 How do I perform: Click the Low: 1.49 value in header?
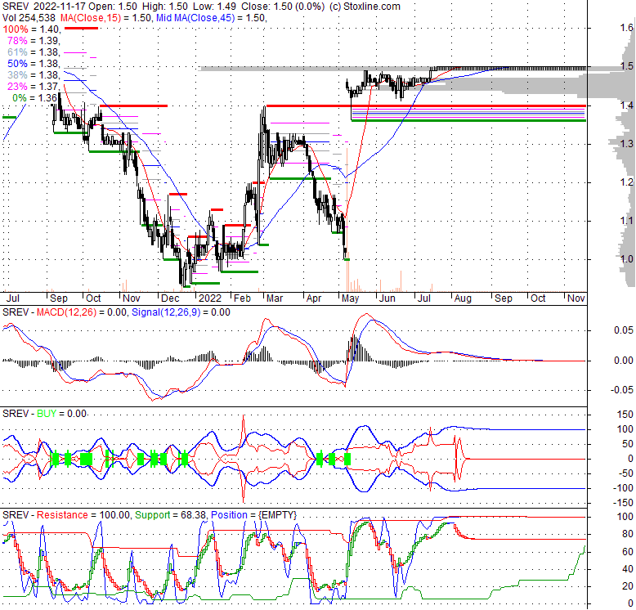point(215,7)
